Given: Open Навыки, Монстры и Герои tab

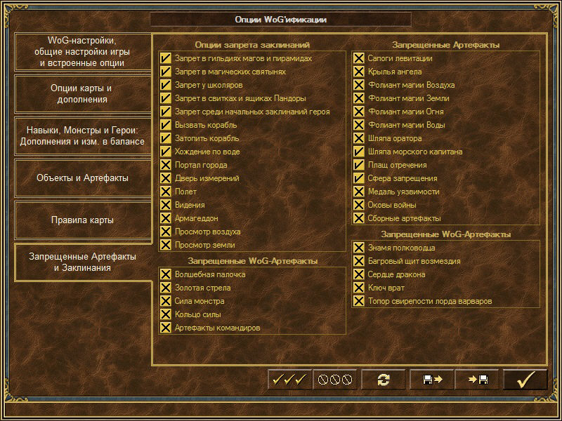Looking at the screenshot, I should coord(82,136).
